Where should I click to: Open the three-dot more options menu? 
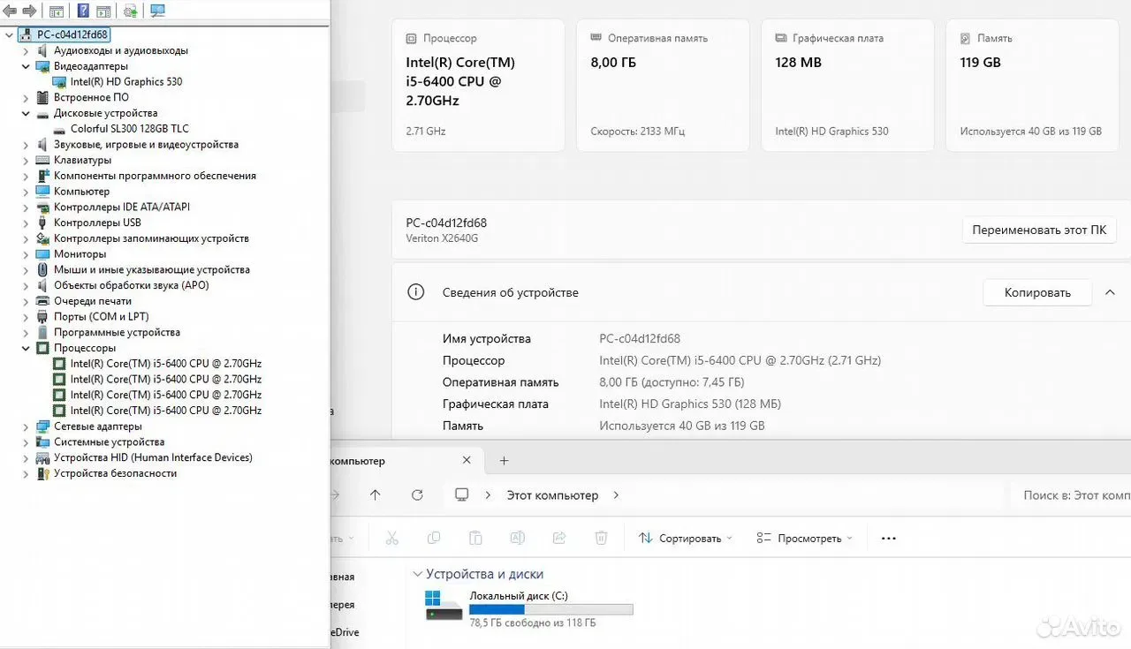[x=889, y=538]
